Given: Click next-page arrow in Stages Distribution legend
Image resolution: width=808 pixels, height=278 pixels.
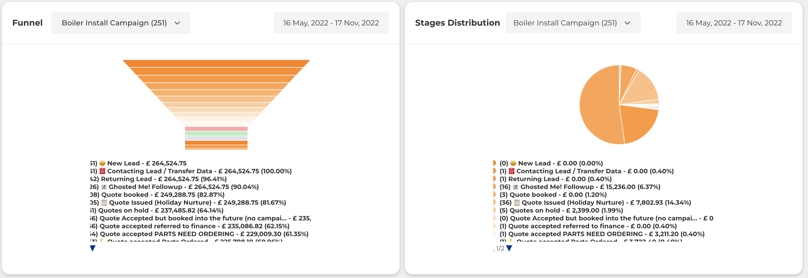Looking at the screenshot, I should tap(509, 248).
